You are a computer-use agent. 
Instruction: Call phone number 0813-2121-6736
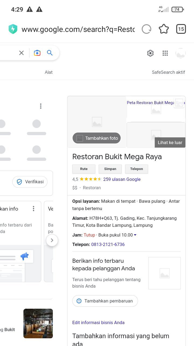pyautogui.click(x=108, y=244)
